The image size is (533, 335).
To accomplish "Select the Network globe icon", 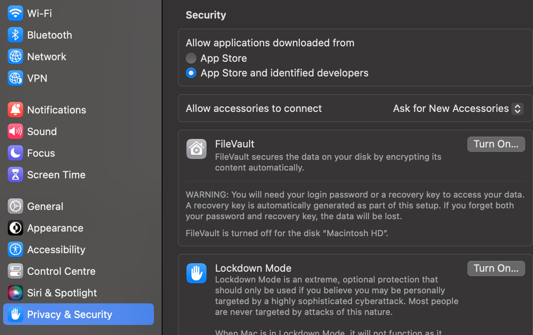I will [15, 56].
